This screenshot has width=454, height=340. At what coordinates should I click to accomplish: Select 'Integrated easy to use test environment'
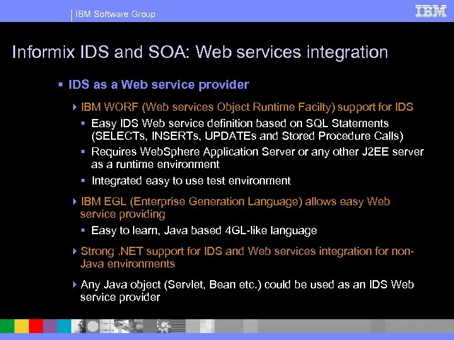coord(191,181)
